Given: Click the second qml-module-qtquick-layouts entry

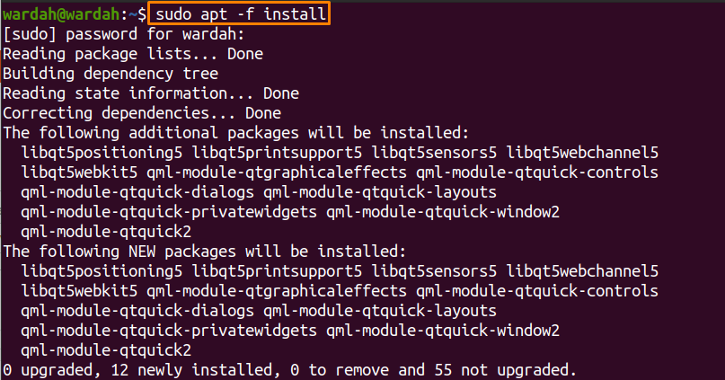Looking at the screenshot, I should pos(380,311).
